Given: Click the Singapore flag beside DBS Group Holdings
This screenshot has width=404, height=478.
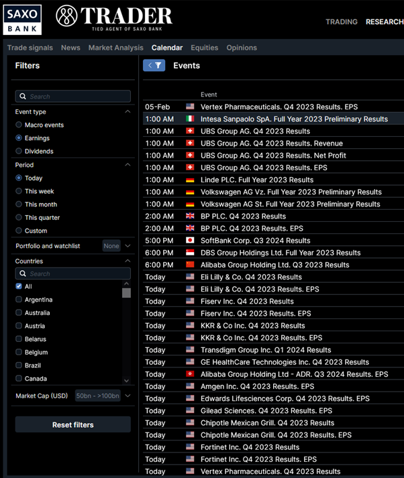Looking at the screenshot, I should coord(190,253).
